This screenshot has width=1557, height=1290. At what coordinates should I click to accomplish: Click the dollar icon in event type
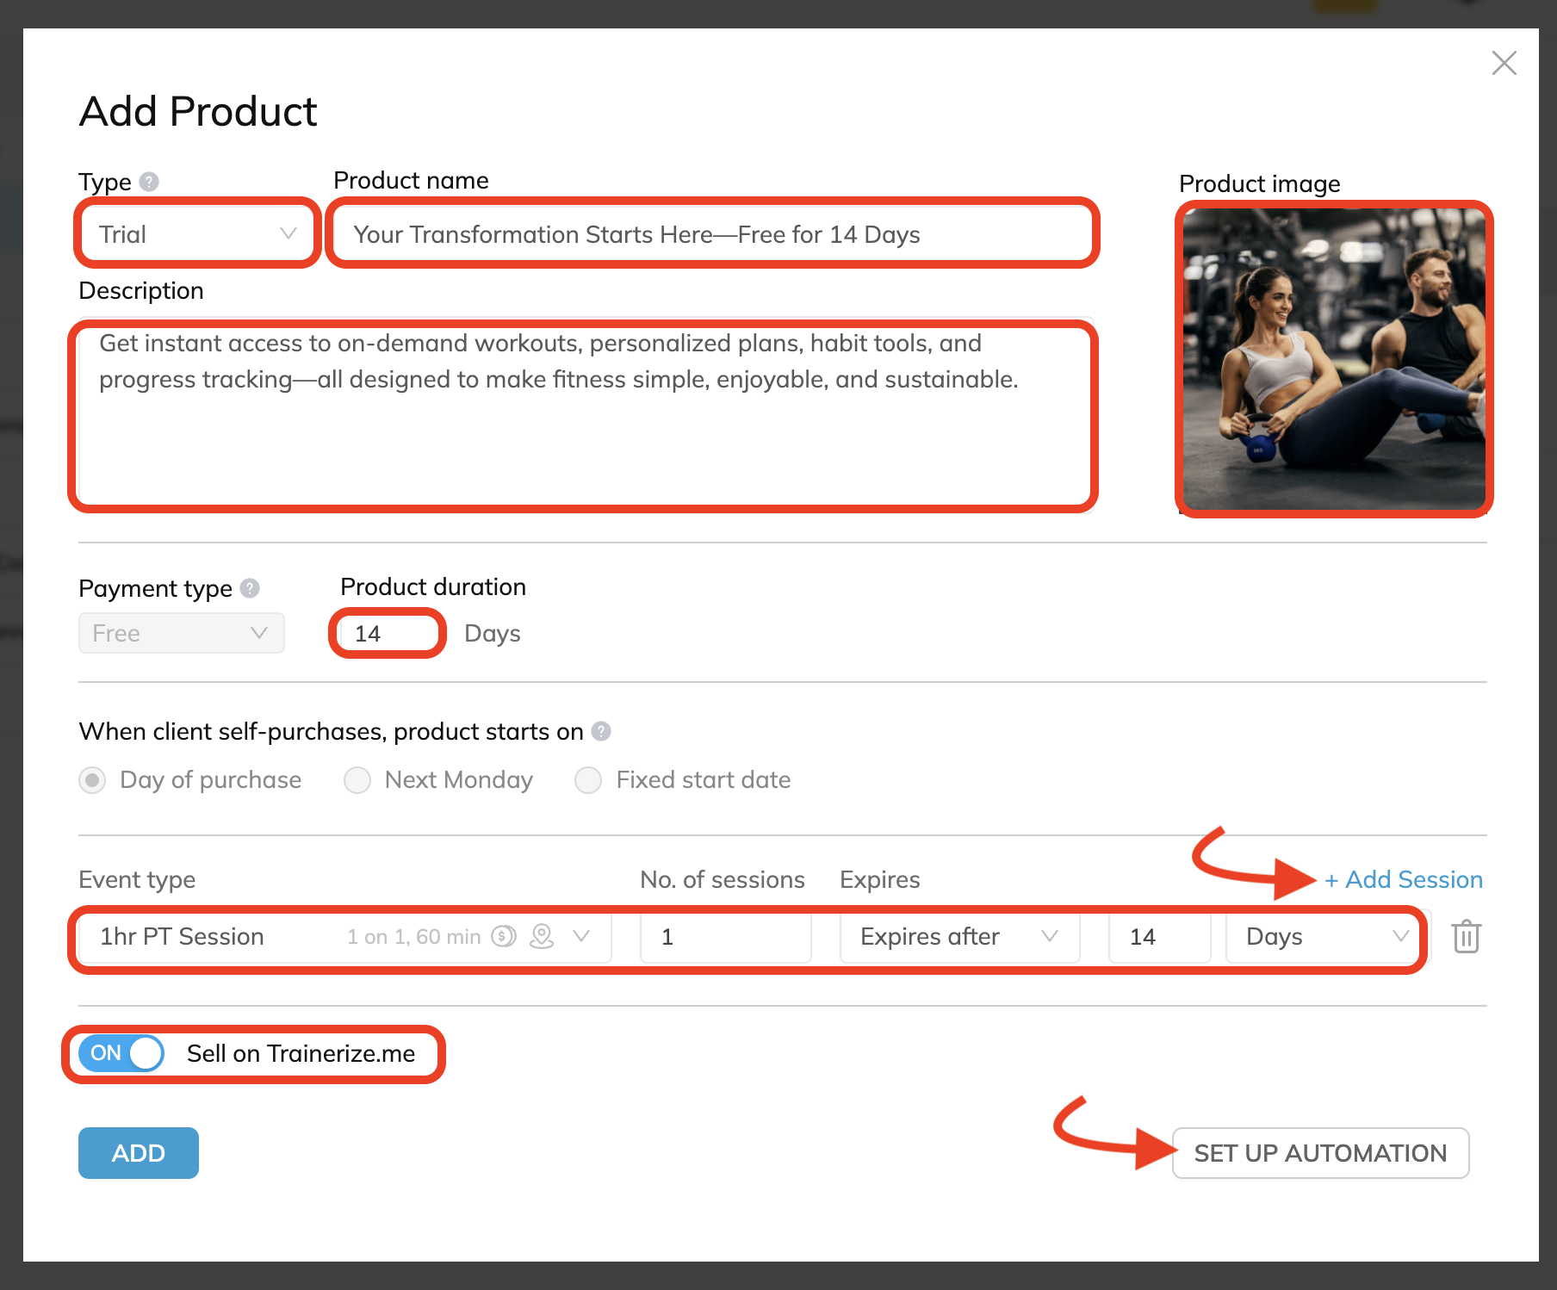coord(504,936)
